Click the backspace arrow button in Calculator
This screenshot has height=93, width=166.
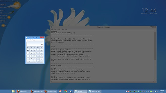click(28, 50)
